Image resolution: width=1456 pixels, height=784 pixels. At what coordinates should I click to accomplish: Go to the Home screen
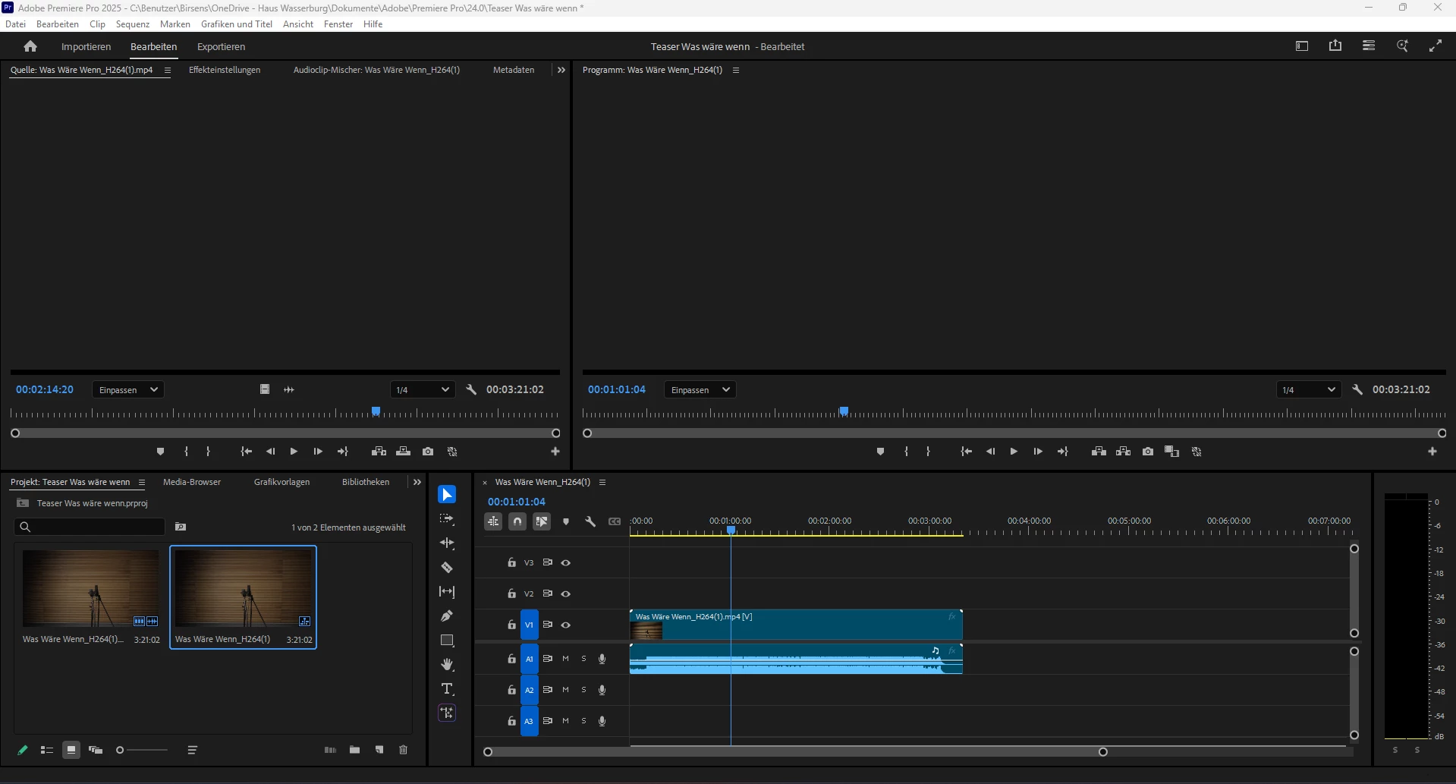pyautogui.click(x=30, y=46)
